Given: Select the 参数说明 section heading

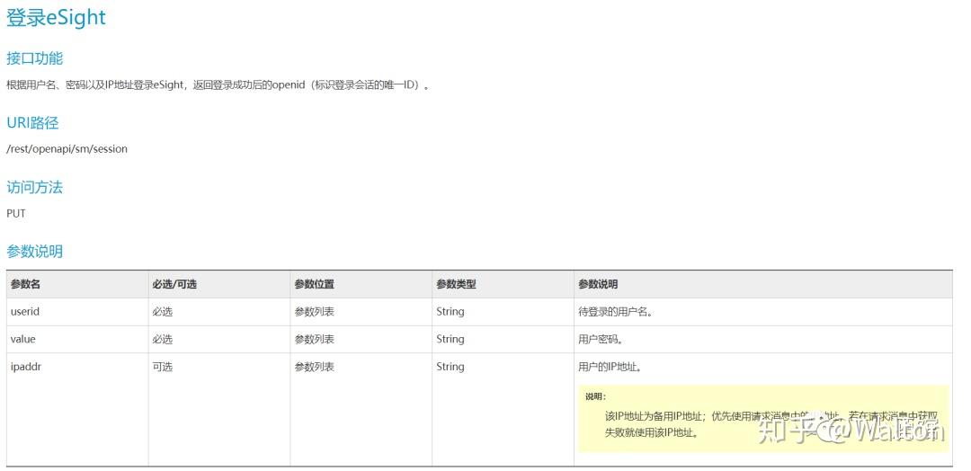Looking at the screenshot, I should tap(35, 252).
